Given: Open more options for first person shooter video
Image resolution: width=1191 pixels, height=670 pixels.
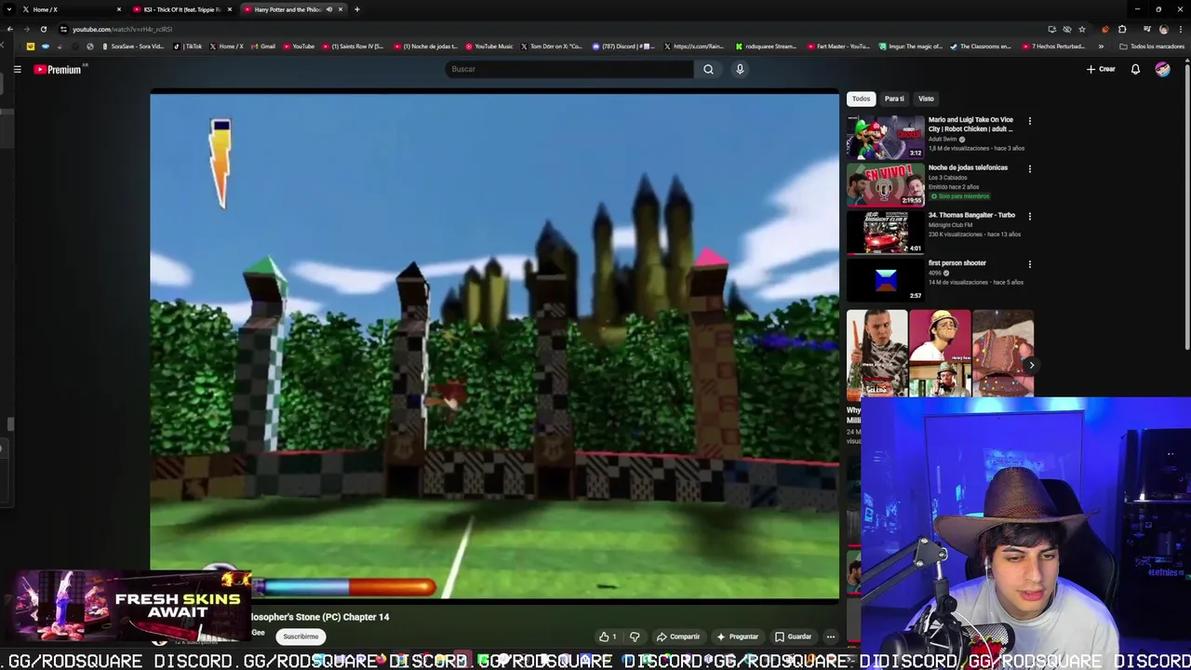Looking at the screenshot, I should 1029,264.
